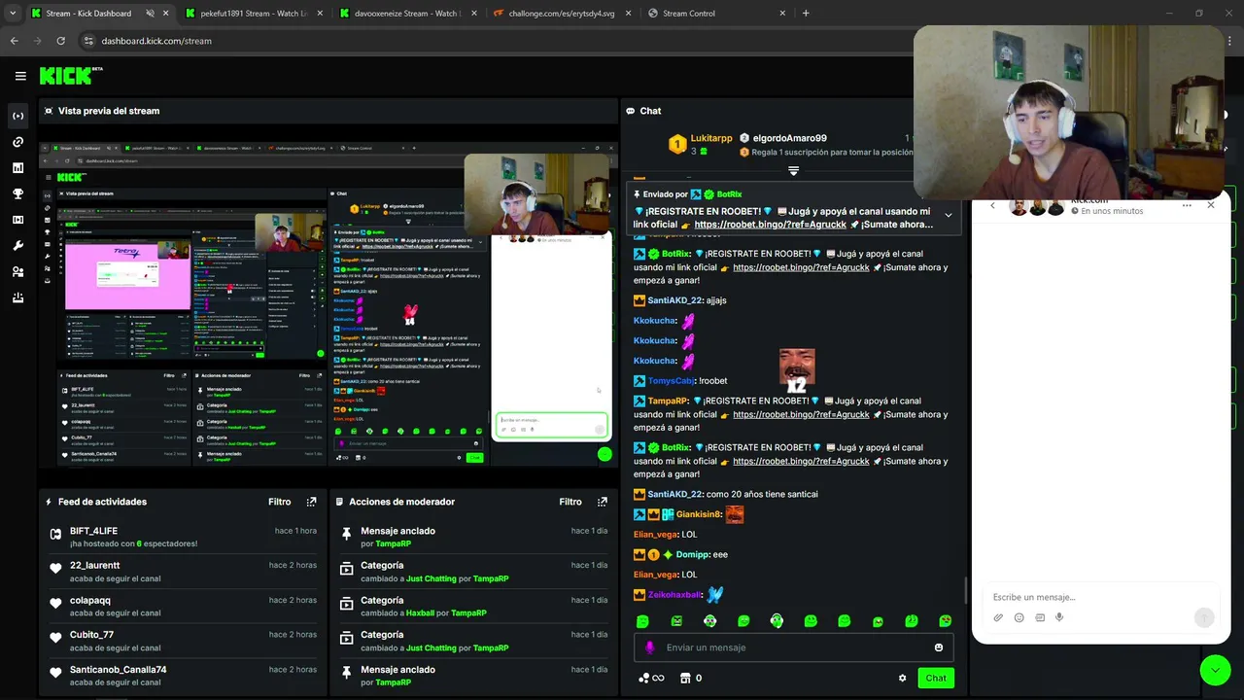The height and width of the screenshot is (700, 1244).
Task: Open the hamburger menu next to Kick logo
Action: point(20,76)
